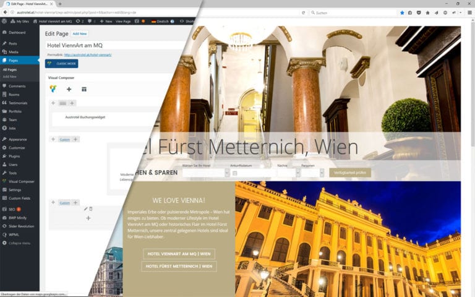Select the Austrotel Buchungswidget element

(x=85, y=118)
